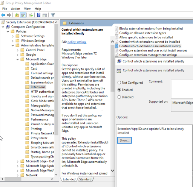The height and width of the screenshot is (187, 193).
Task: Click scroll down arrow of description pane
Action: click(113, 171)
